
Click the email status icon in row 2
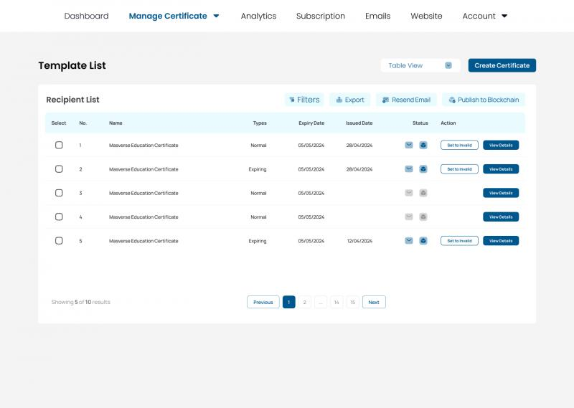[x=409, y=169]
